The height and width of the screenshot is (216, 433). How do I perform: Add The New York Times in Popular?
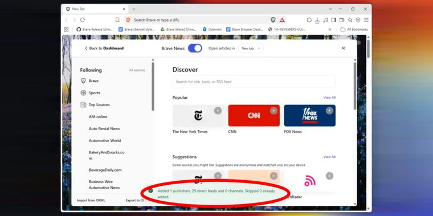click(218, 111)
